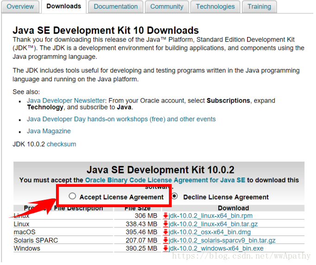This screenshot has width=316, height=265.
Task: Click Java SE Development Kit 10 Downloads heading
Action: (x=106, y=31)
